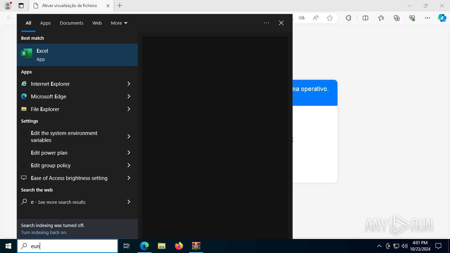Screen dimensions: 450x253
Task: Click the Edge profile avatar
Action: [x=8, y=6]
